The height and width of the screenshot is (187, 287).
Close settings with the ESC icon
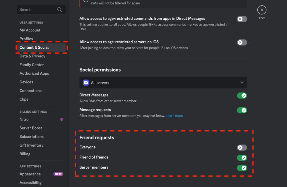tap(261, 10)
